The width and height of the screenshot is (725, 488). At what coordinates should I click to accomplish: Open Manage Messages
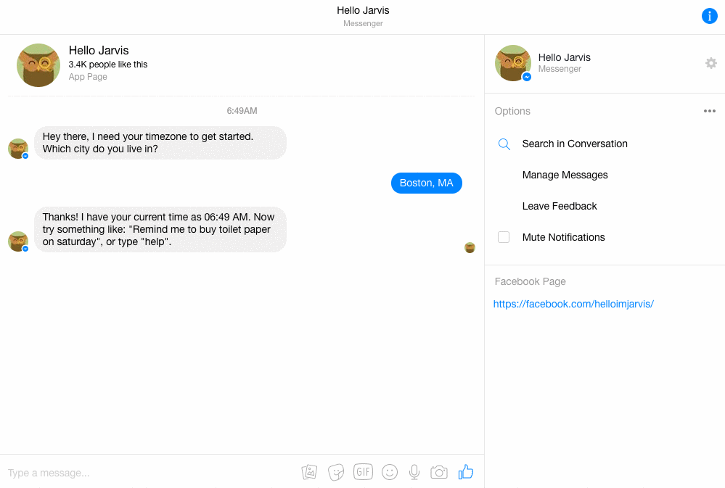pyautogui.click(x=565, y=175)
